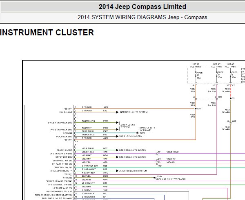Click the 'FUSE 20 30A' fuse label

pyautogui.click(x=199, y=76)
